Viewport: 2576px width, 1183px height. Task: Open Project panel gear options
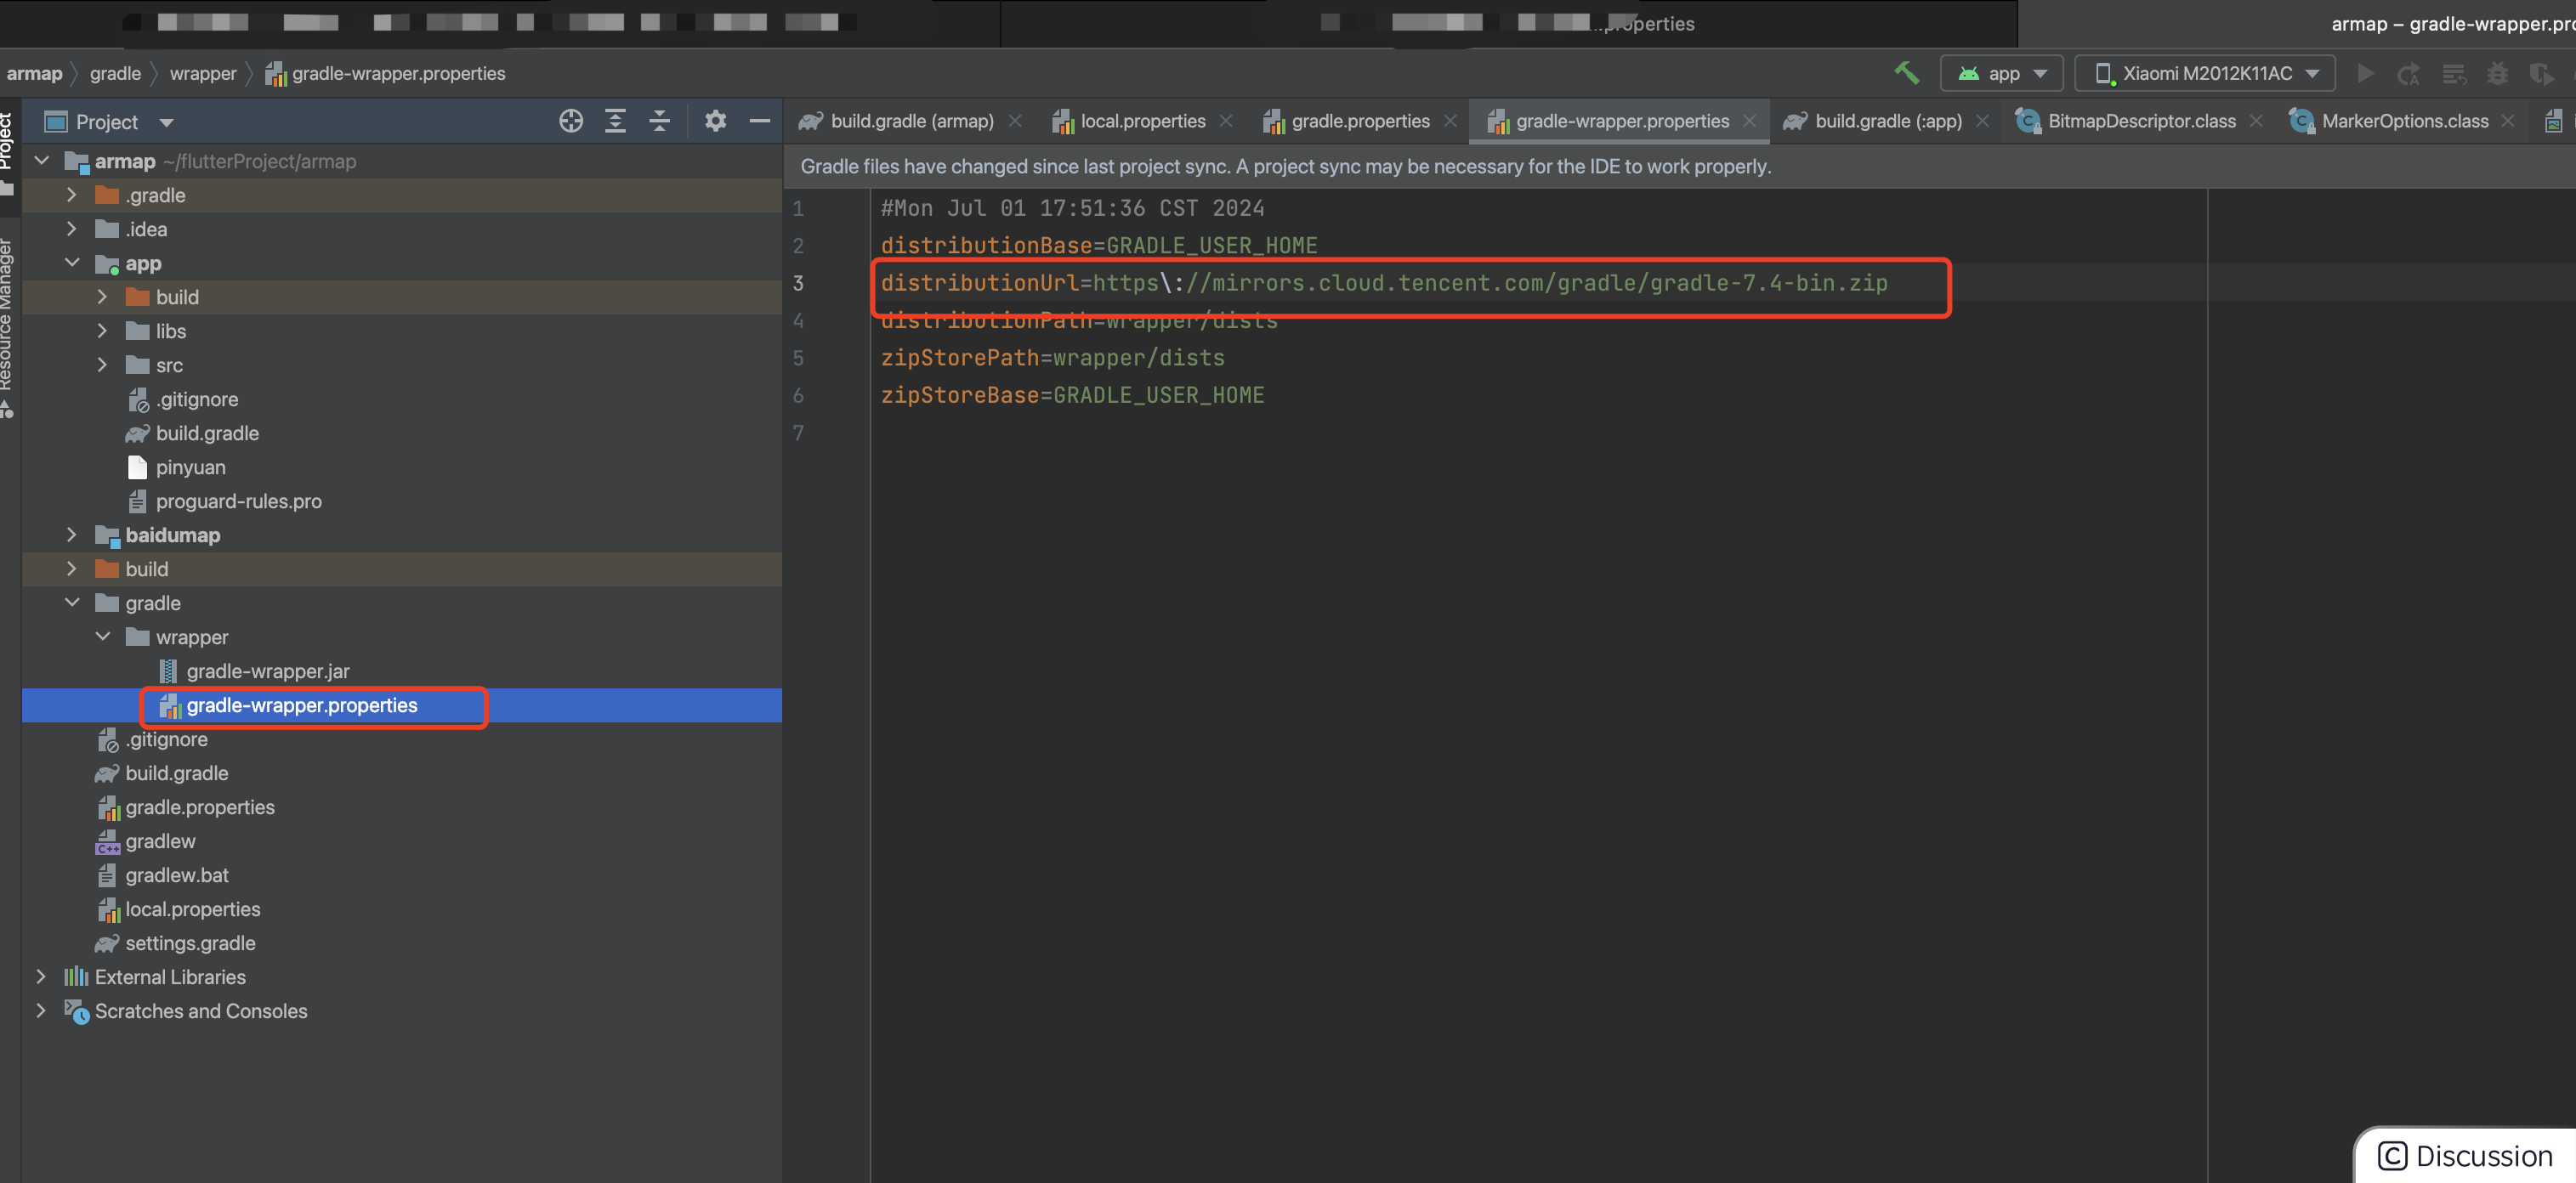(715, 121)
